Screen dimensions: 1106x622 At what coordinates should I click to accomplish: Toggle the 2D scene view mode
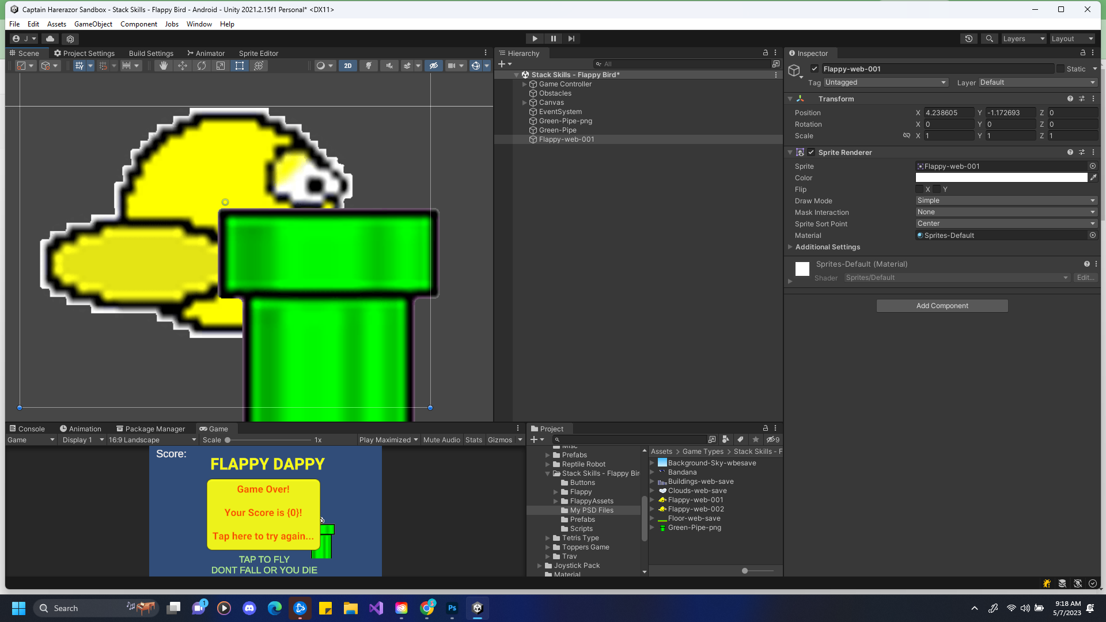(x=347, y=66)
